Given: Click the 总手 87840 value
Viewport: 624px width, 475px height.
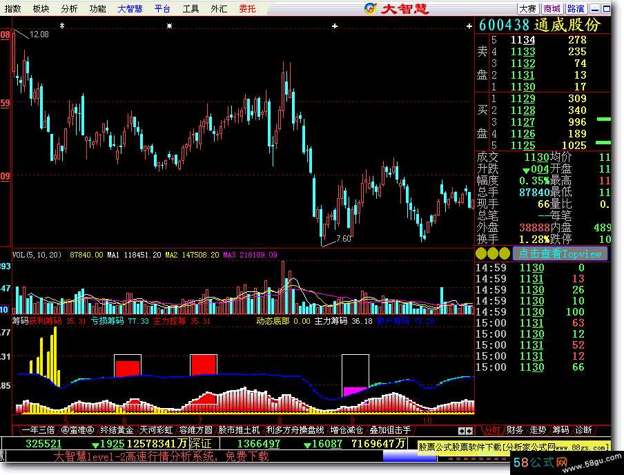Looking at the screenshot, I should point(534,193).
